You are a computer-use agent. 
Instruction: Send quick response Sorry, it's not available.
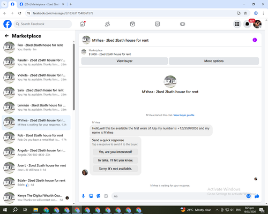(x=115, y=169)
